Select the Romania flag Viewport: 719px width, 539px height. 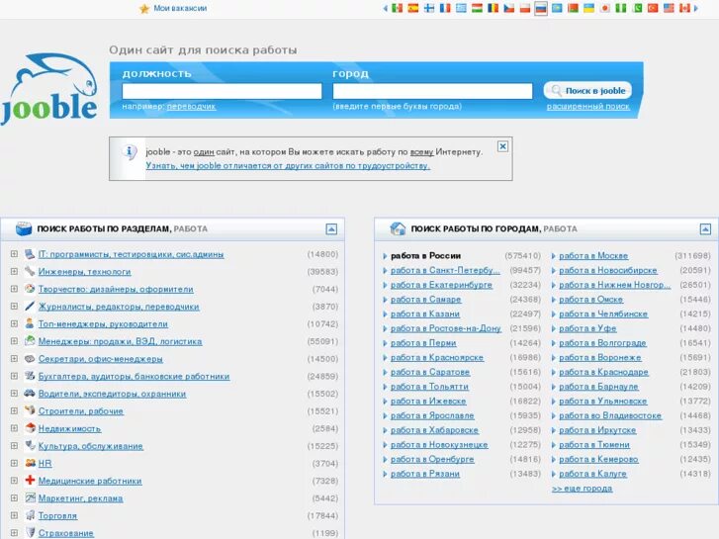pyautogui.click(x=493, y=8)
